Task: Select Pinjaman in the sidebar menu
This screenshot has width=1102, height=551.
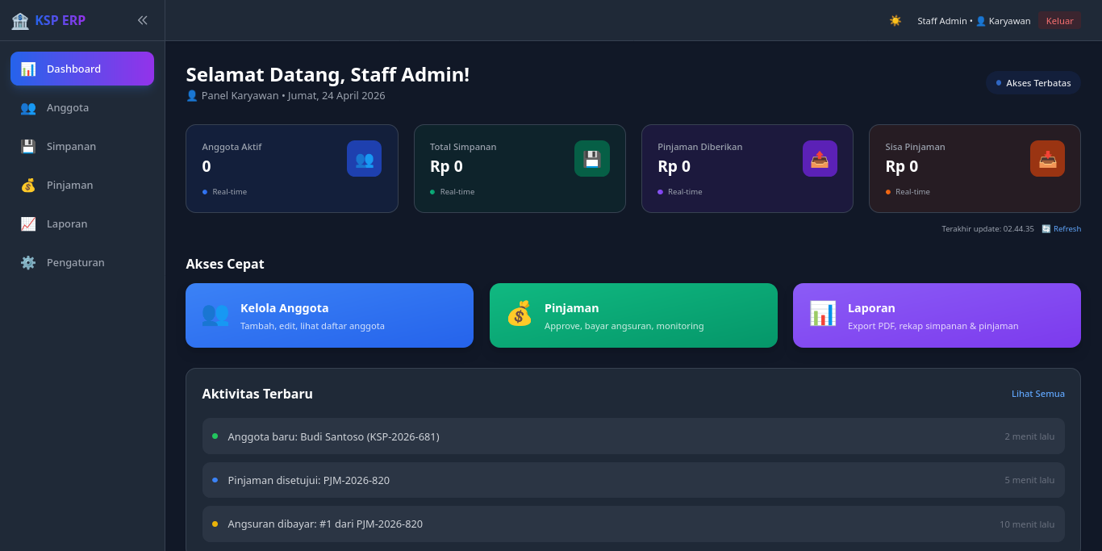Action: (82, 185)
